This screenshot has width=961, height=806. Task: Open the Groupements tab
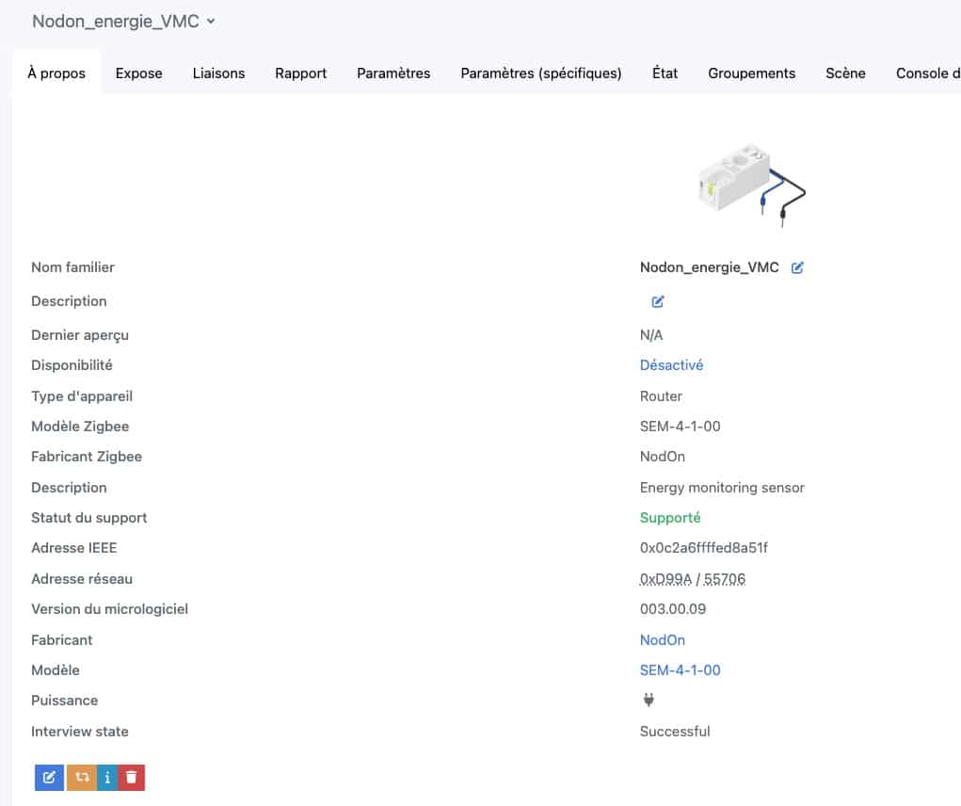click(x=752, y=73)
